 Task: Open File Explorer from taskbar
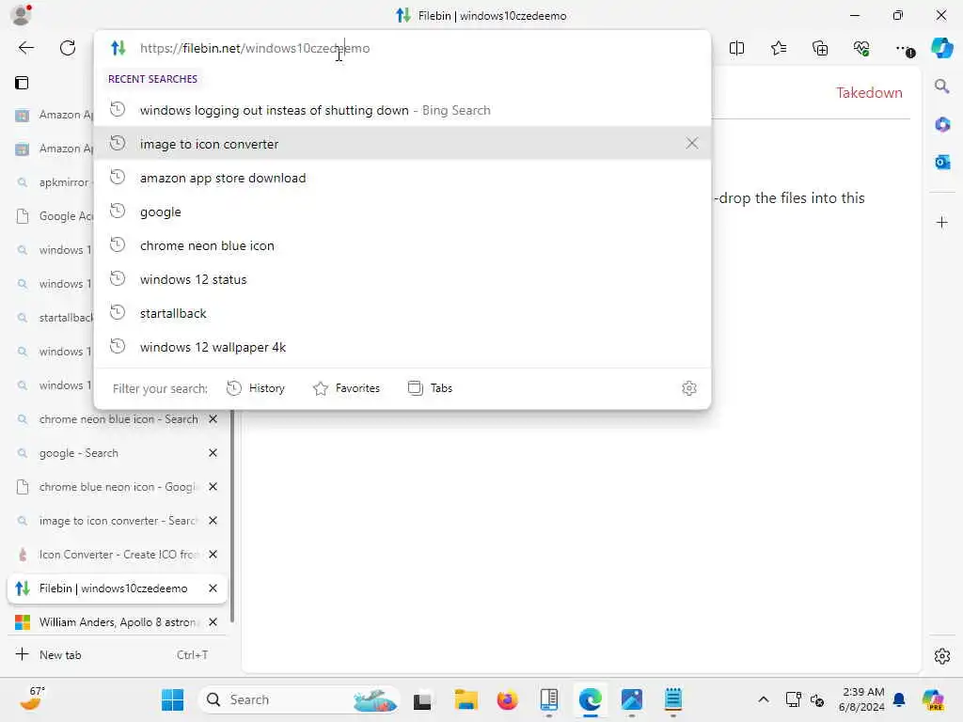coord(466,699)
